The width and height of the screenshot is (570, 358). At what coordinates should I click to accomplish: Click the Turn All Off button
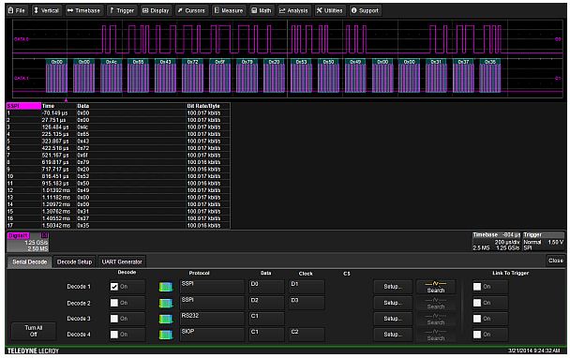(34, 331)
